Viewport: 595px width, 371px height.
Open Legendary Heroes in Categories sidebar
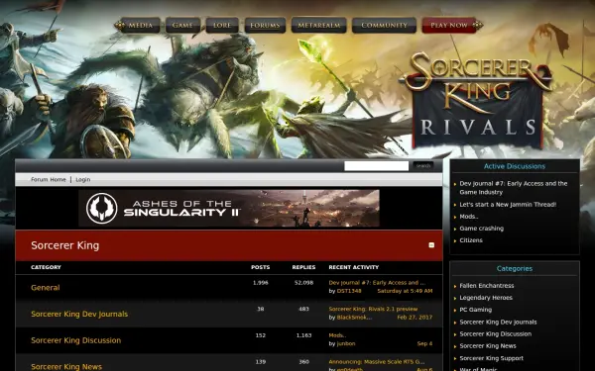click(486, 298)
